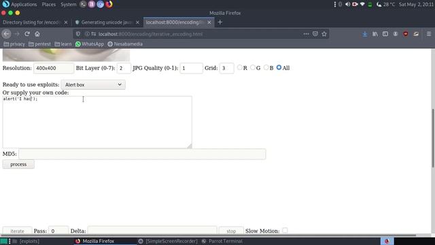The width and height of the screenshot is (435, 245).
Task: Select the B channel radio button
Action: (266, 67)
